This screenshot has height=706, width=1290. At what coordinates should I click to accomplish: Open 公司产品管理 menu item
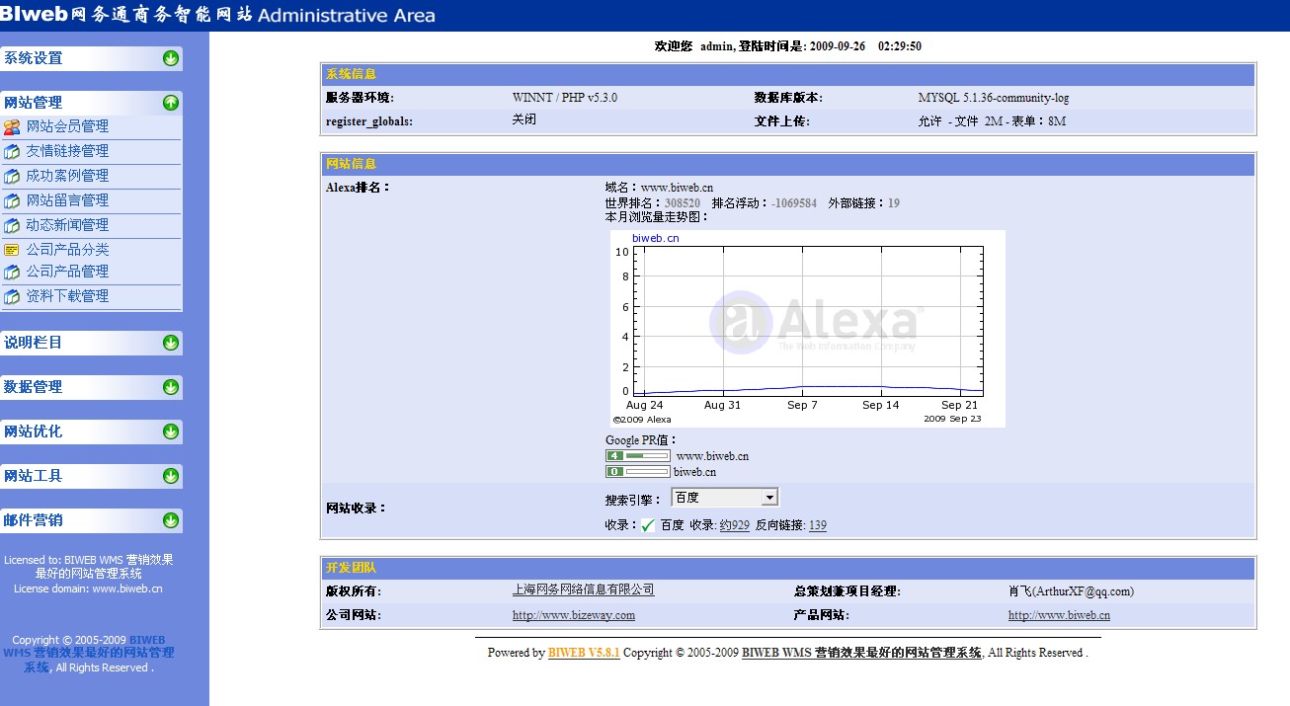pyautogui.click(x=67, y=272)
